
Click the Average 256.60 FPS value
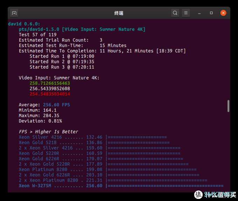(x=56, y=105)
